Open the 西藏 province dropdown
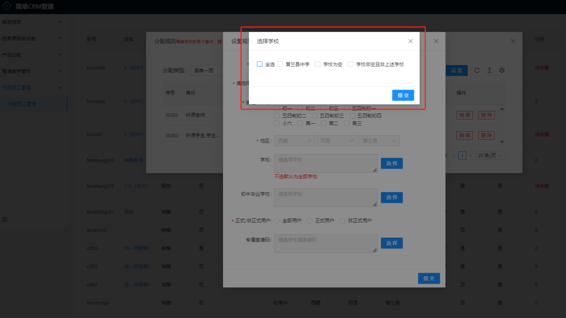The height and width of the screenshot is (318, 566). click(x=295, y=141)
